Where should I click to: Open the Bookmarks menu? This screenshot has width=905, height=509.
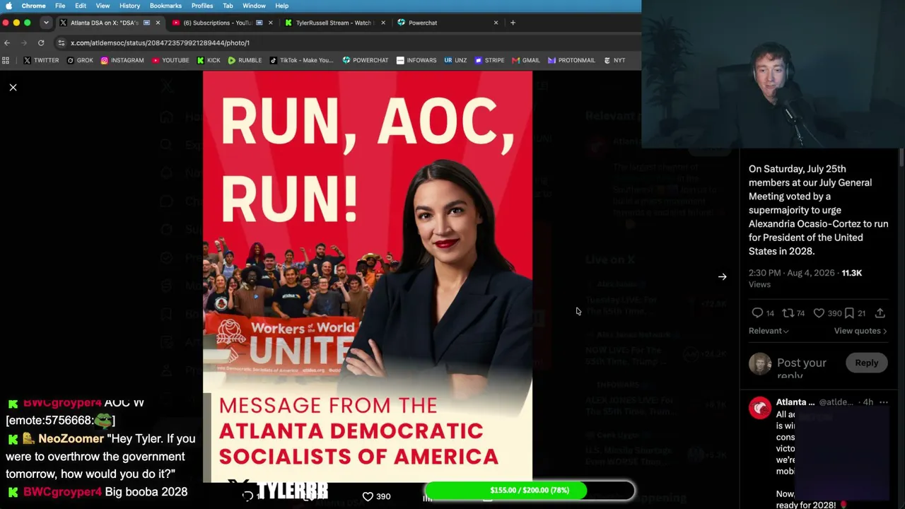coord(165,6)
